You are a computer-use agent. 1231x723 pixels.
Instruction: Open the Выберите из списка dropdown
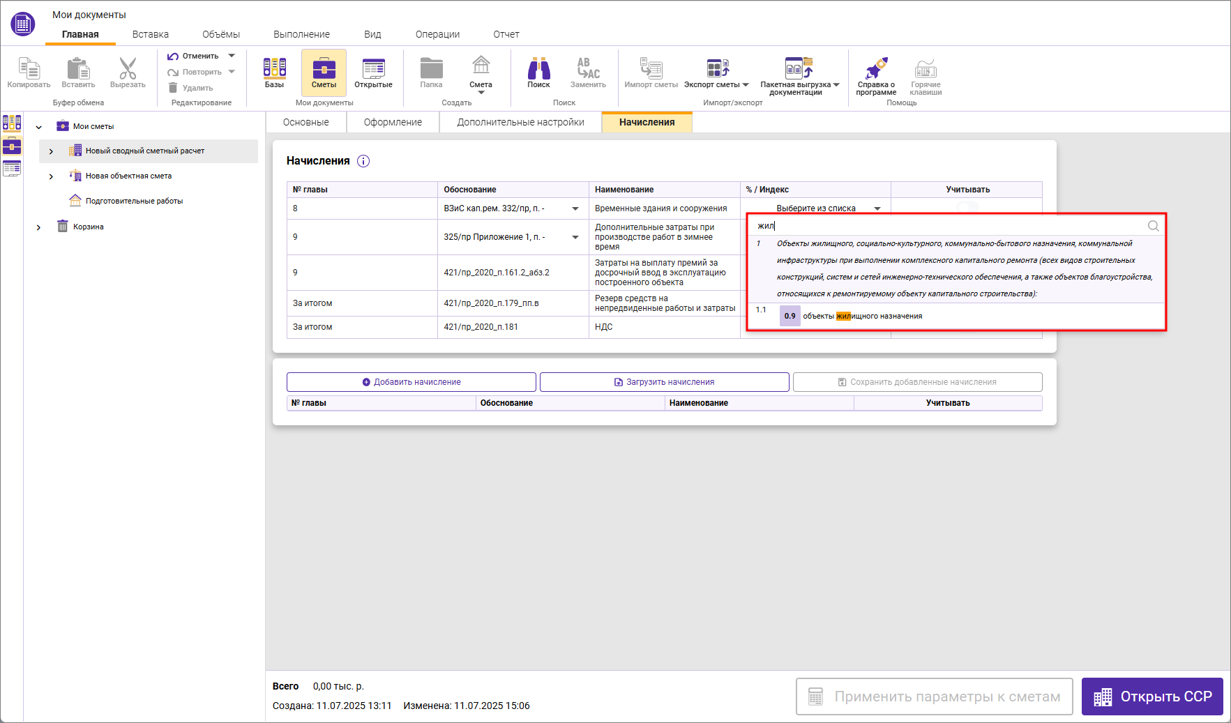[877, 208]
